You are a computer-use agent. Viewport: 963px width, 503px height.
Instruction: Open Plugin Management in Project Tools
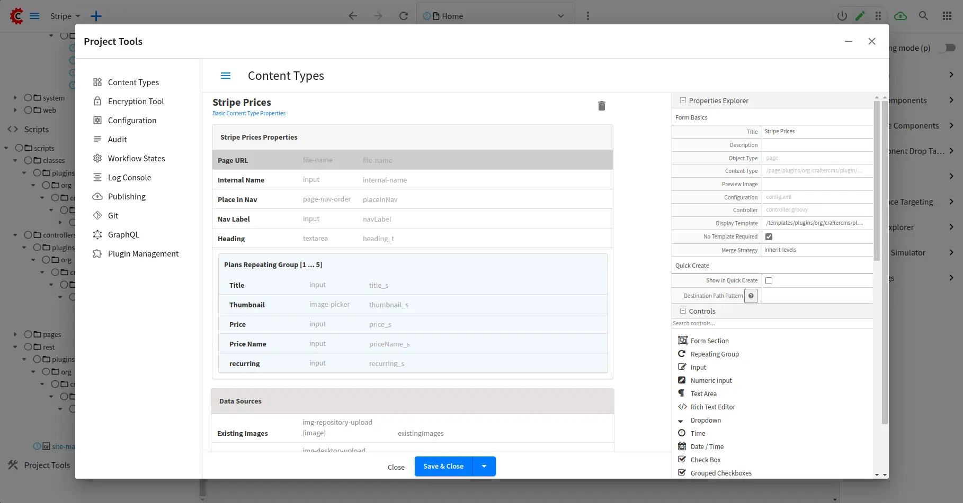[143, 254]
